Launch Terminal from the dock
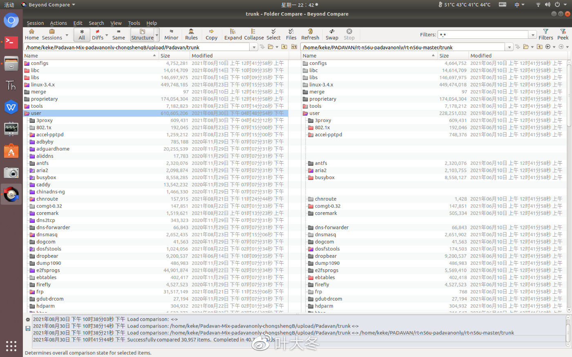 point(11,42)
